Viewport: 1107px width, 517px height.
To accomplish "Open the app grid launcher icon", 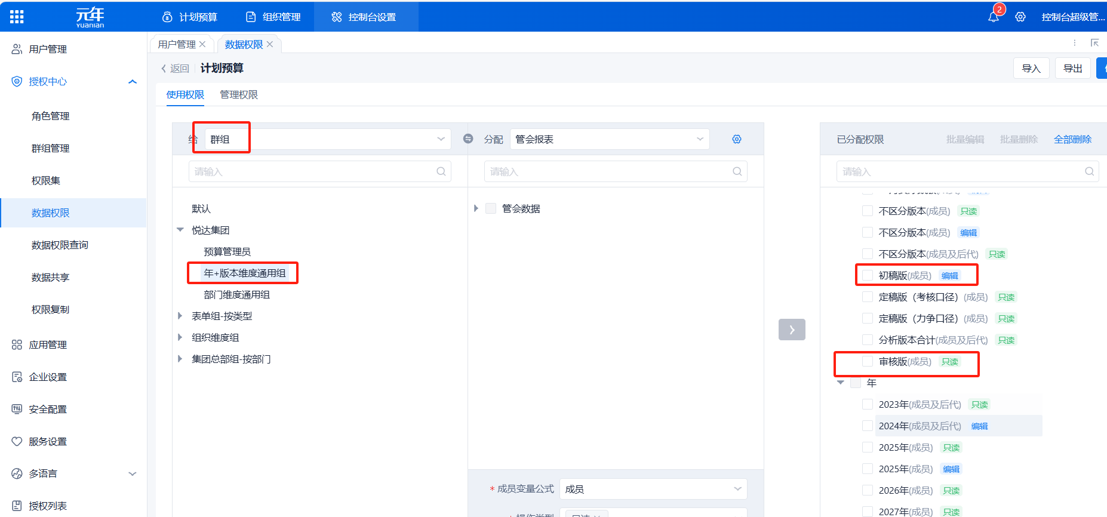I will click(17, 17).
